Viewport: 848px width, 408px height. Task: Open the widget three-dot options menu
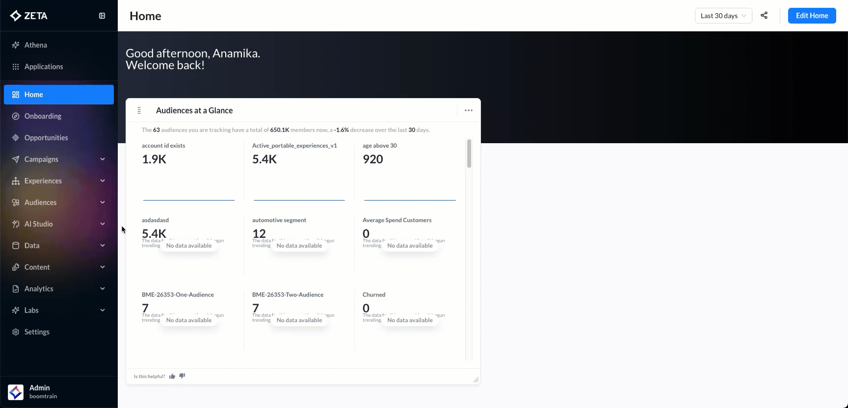(468, 110)
